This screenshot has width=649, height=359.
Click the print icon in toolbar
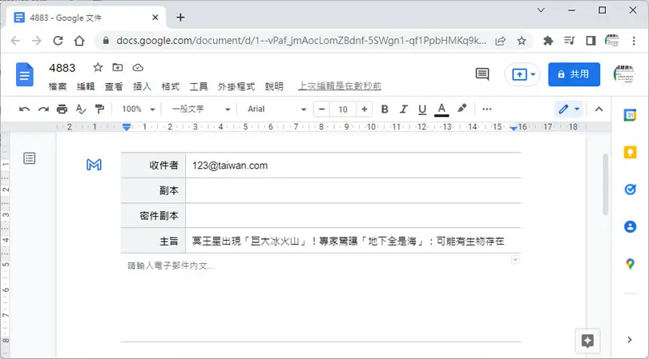click(x=62, y=109)
